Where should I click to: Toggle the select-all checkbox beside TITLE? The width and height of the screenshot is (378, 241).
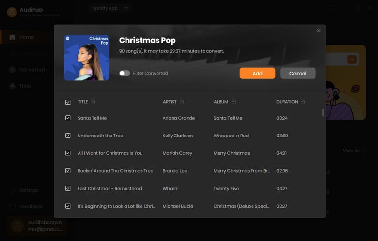[68, 102]
